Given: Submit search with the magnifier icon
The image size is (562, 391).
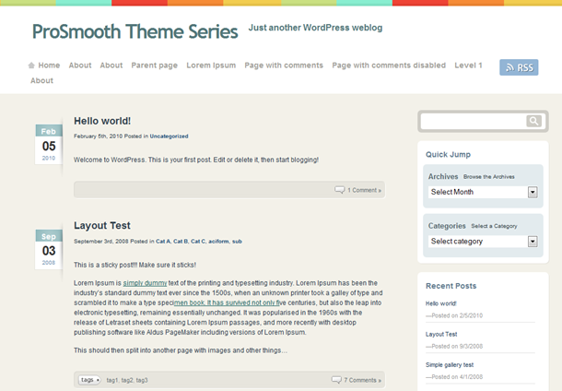Looking at the screenshot, I should (533, 121).
